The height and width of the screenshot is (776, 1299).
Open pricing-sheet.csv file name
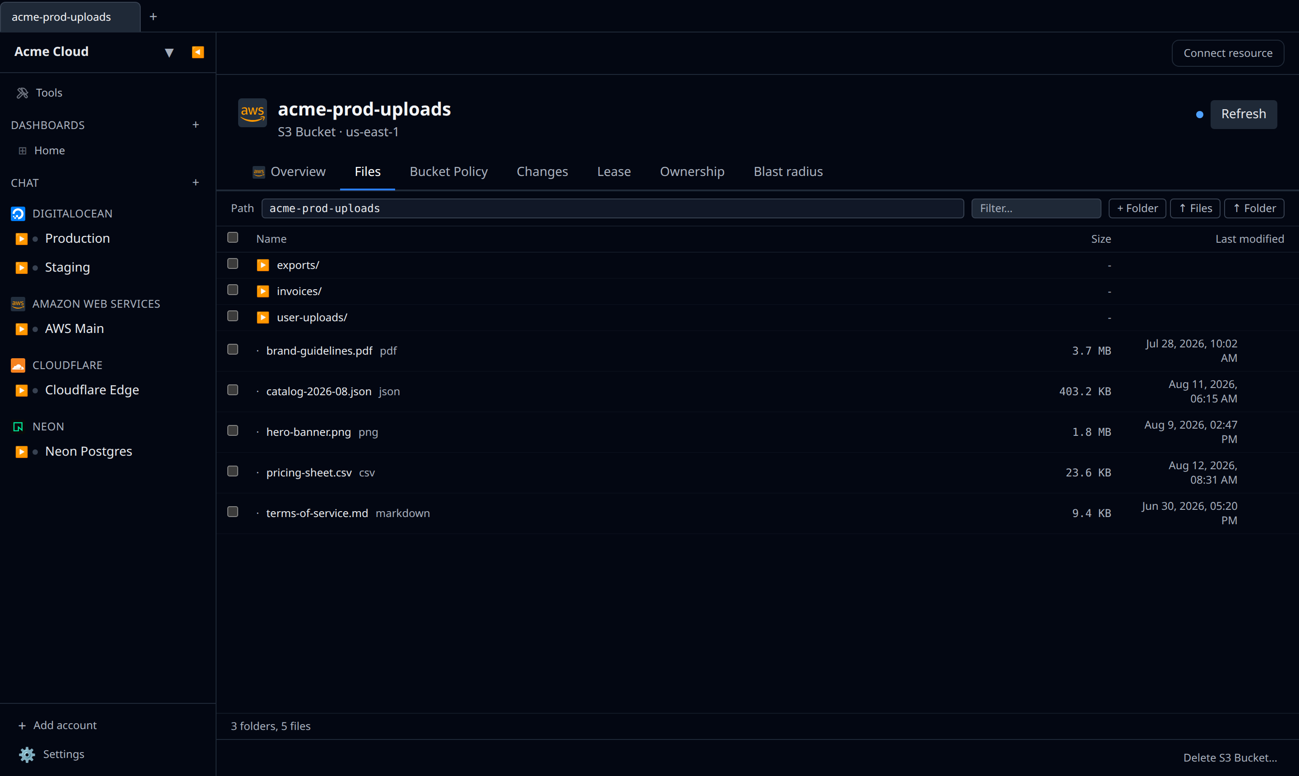[309, 473]
